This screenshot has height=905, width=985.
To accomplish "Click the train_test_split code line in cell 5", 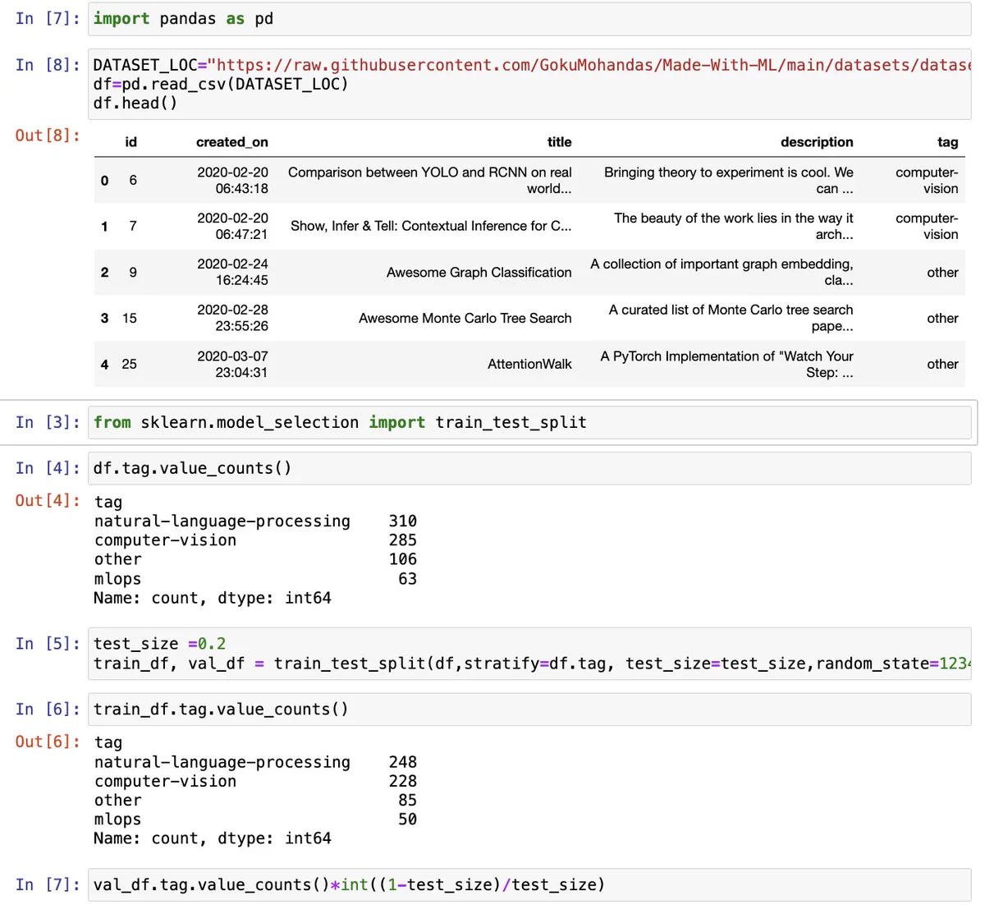I will pyautogui.click(x=532, y=664).
